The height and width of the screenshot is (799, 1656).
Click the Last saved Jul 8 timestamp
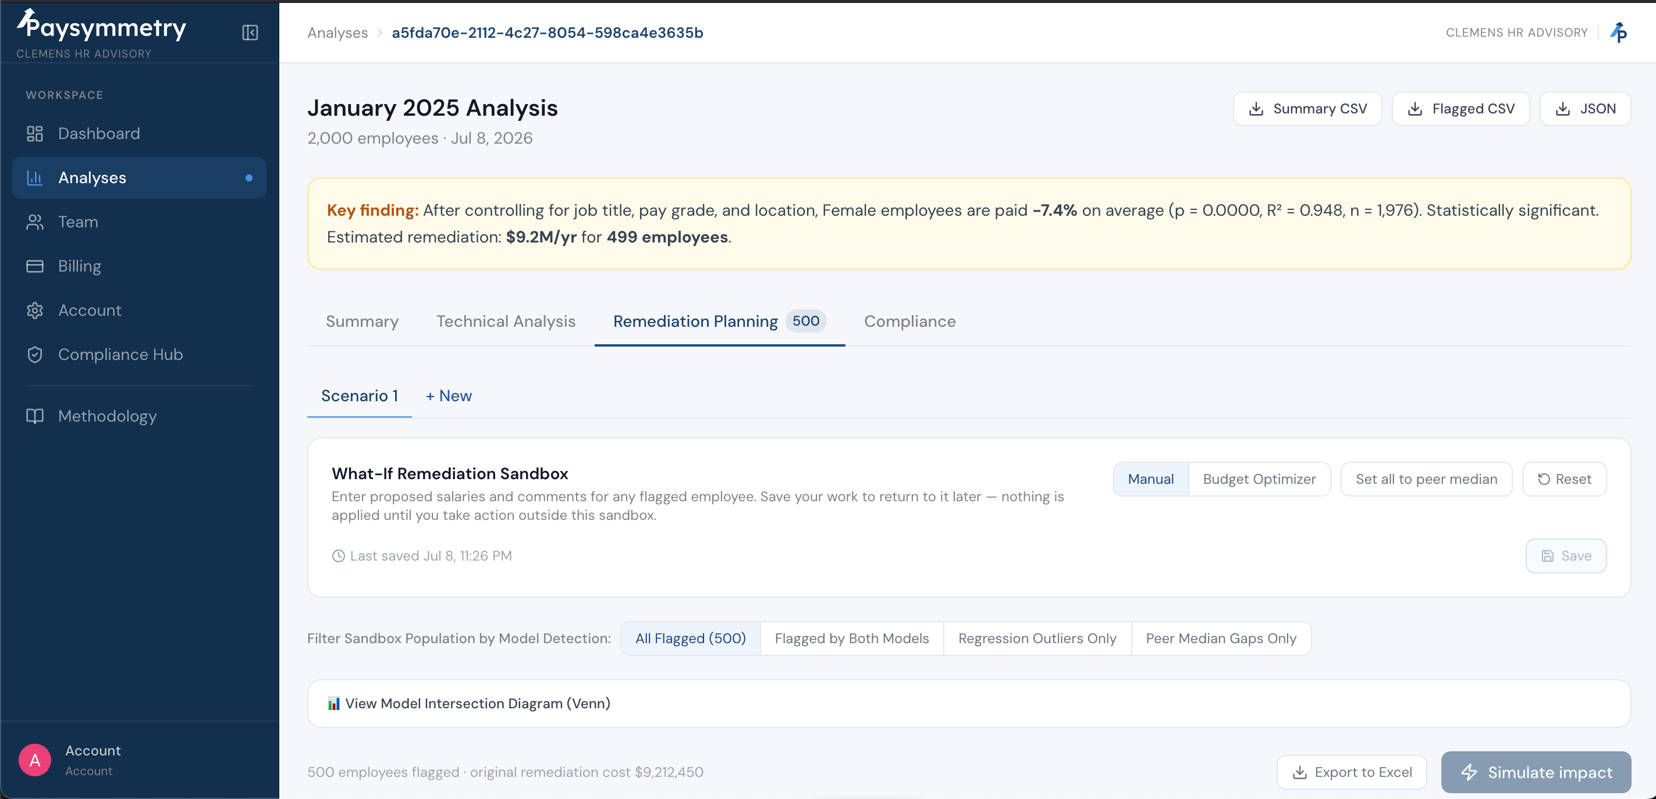pos(422,555)
